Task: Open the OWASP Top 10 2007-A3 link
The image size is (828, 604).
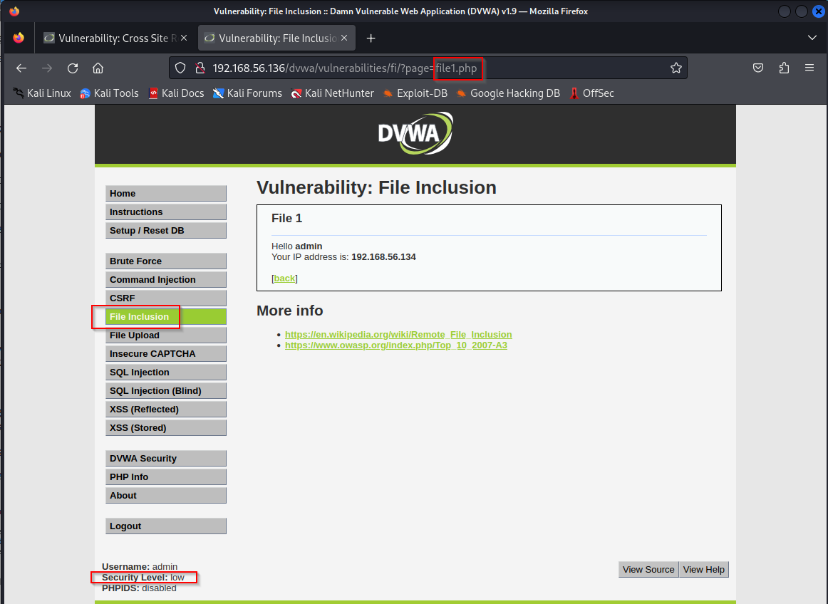Action: pos(396,345)
